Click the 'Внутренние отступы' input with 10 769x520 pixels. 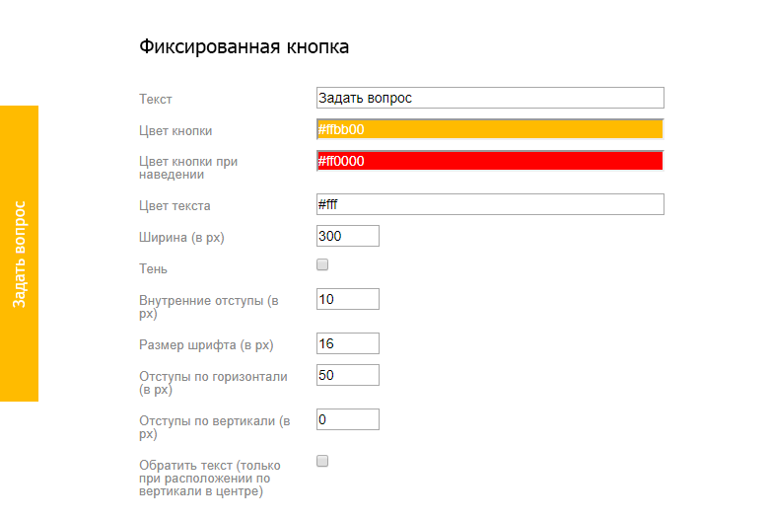coord(347,299)
